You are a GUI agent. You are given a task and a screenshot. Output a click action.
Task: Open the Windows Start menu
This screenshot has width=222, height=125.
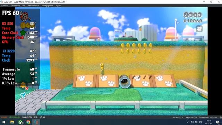(x=4, y=122)
